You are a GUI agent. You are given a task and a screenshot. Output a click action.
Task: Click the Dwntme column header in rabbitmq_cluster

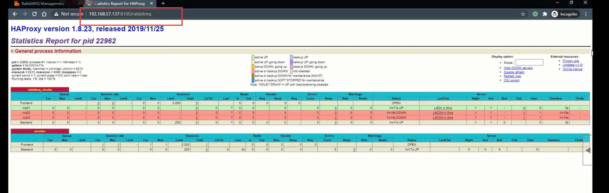(x=556, y=98)
